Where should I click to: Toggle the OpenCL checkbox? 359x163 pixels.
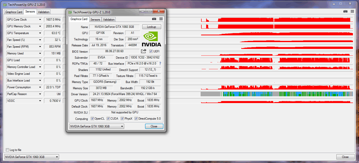click(92, 119)
